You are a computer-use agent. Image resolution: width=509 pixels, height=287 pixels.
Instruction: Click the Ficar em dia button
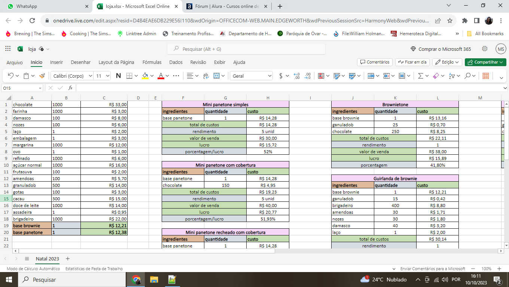pos(412,62)
